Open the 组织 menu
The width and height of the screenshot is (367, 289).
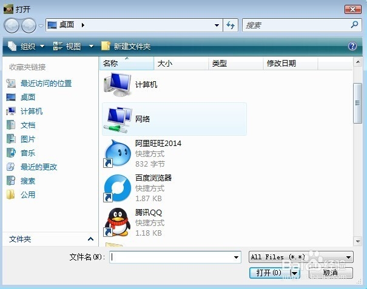(x=26, y=46)
